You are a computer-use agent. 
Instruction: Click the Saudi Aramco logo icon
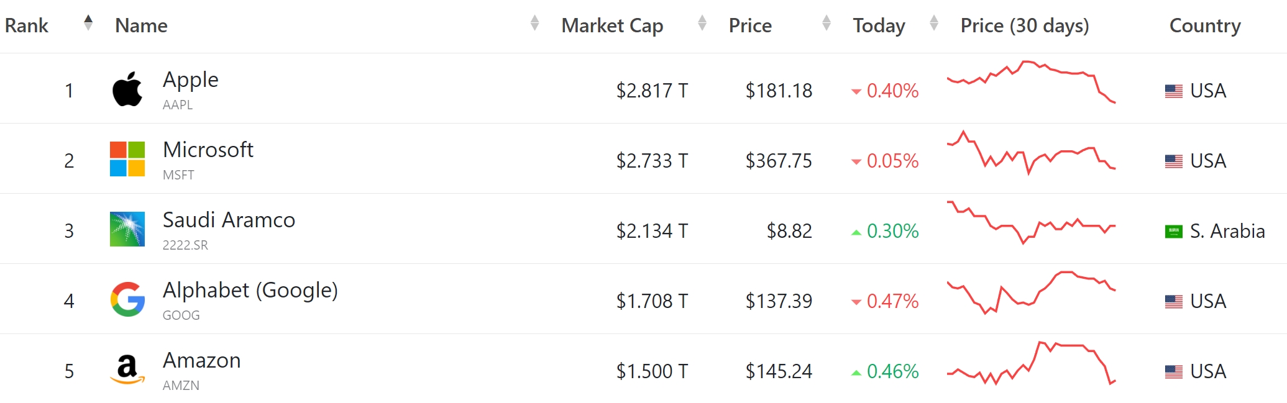click(x=127, y=229)
